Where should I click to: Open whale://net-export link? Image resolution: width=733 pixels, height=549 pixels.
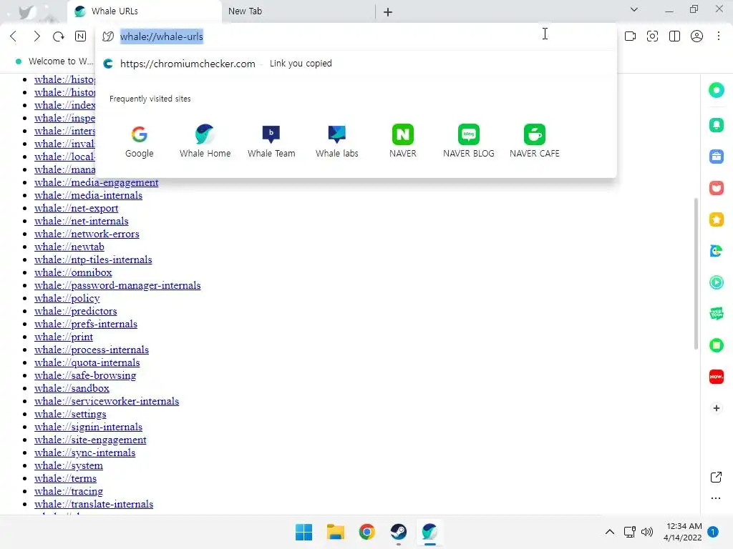[76, 208]
